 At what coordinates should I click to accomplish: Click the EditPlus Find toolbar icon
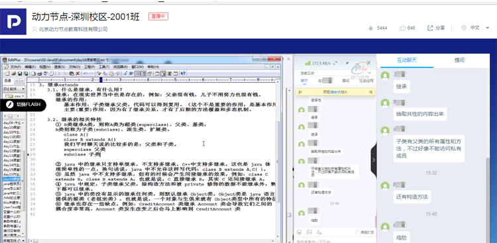[x=99, y=73]
